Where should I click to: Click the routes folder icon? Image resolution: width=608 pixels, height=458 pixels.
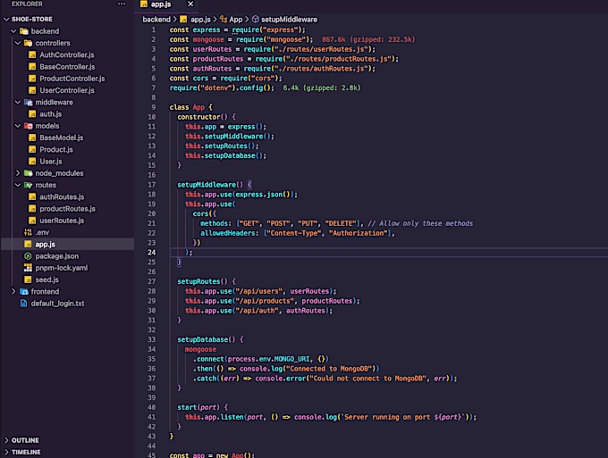coord(29,185)
